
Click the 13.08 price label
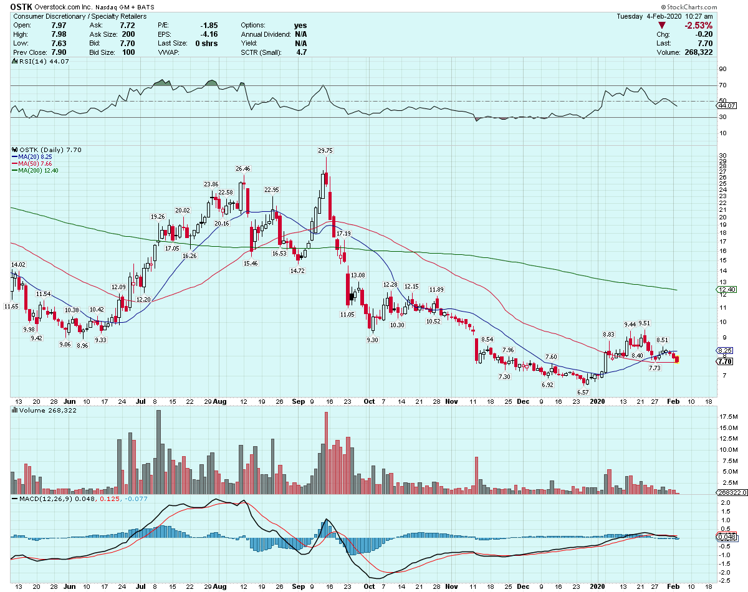pyautogui.click(x=358, y=275)
